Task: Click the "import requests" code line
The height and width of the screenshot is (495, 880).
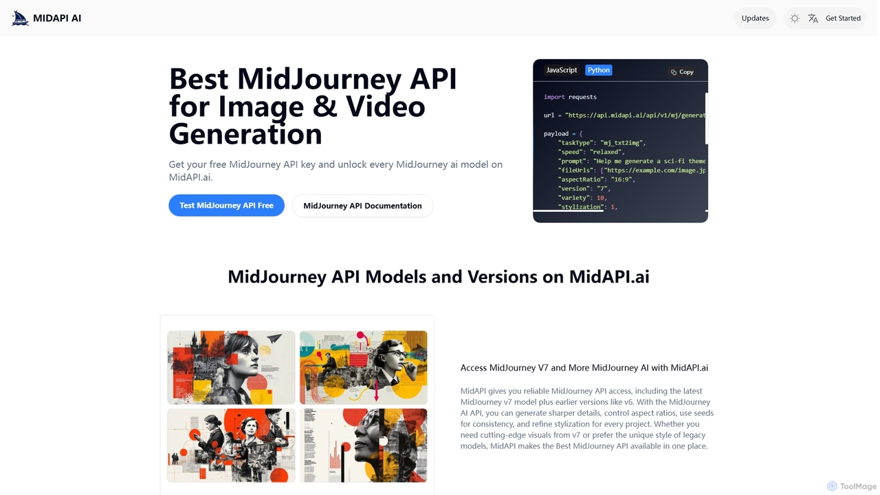Action: 570,97
